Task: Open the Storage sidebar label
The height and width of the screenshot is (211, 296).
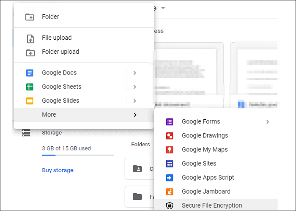Action: 52,133
